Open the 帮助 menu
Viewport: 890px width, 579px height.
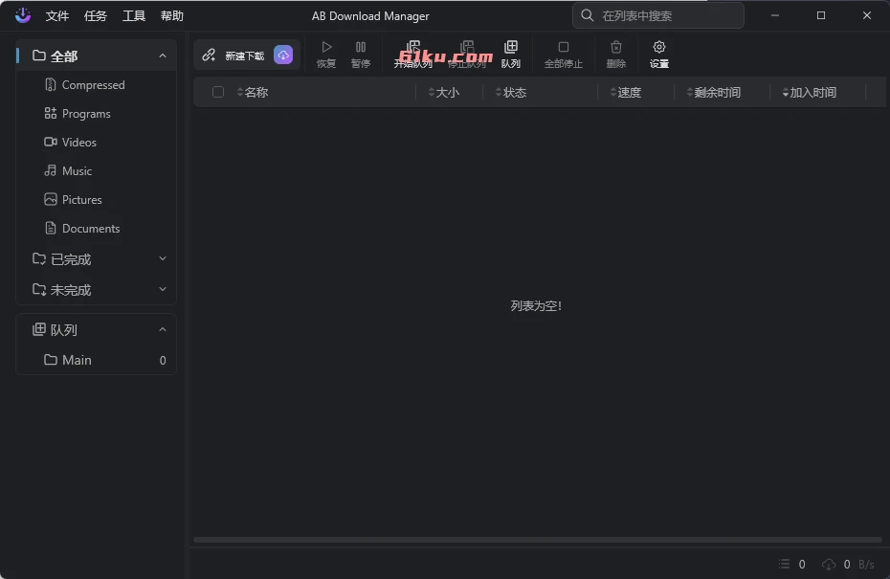[172, 16]
